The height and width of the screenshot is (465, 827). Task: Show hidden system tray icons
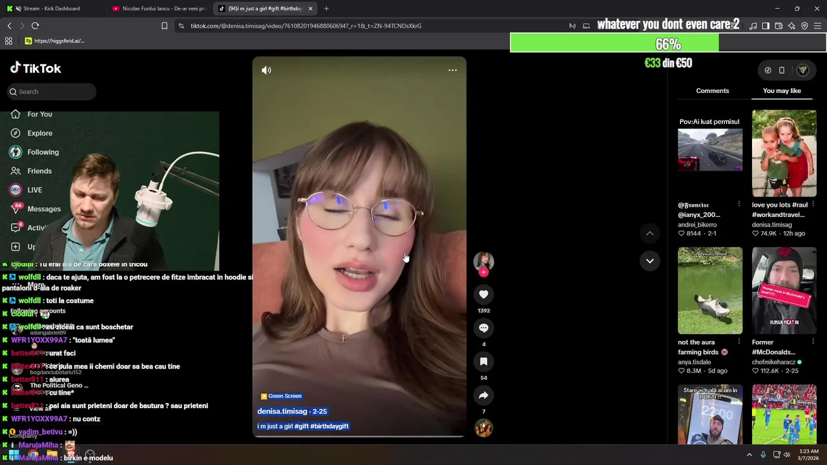(x=749, y=455)
